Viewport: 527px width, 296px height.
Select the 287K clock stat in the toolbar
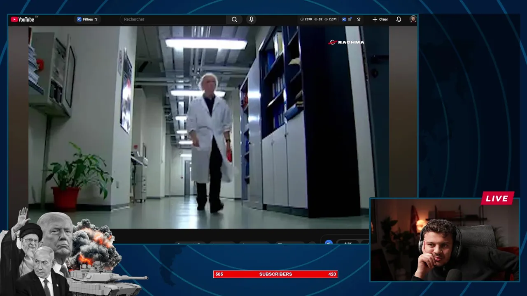click(306, 19)
